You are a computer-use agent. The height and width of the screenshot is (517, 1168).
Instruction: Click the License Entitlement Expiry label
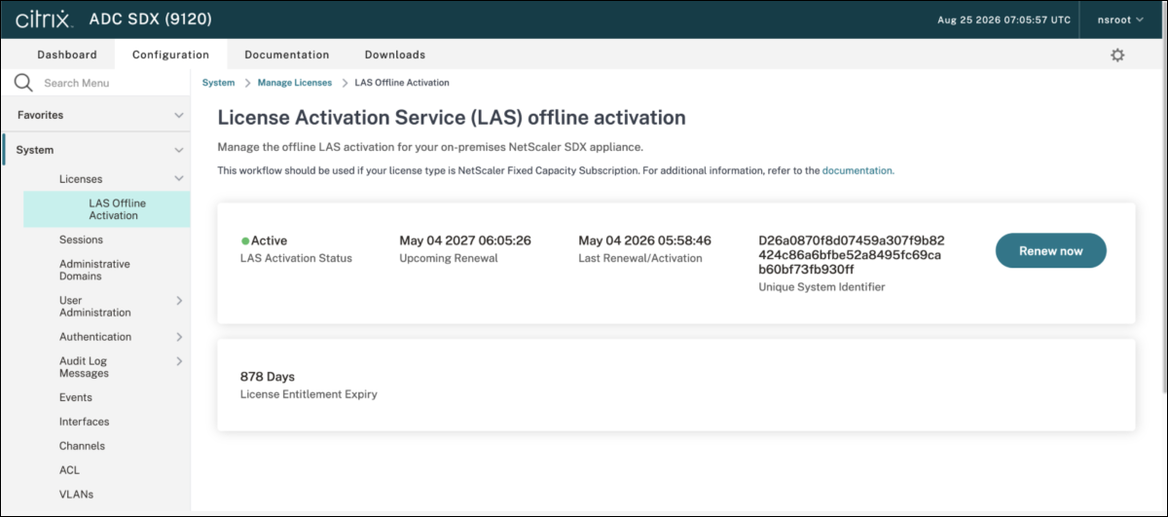[x=309, y=394]
